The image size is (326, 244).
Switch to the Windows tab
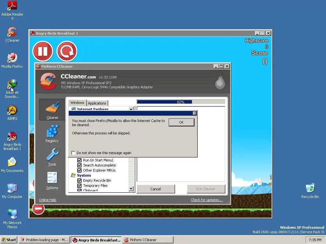pos(77,103)
